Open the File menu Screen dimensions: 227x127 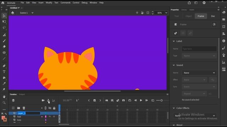click(22, 2)
